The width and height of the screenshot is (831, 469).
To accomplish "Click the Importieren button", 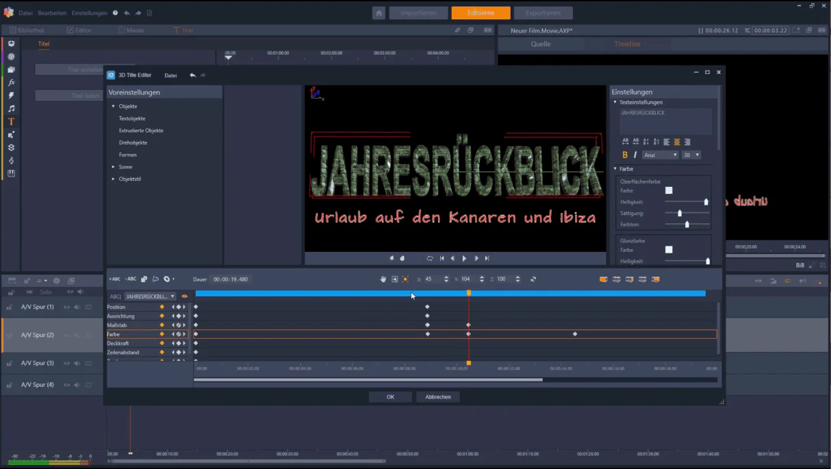I will [418, 13].
